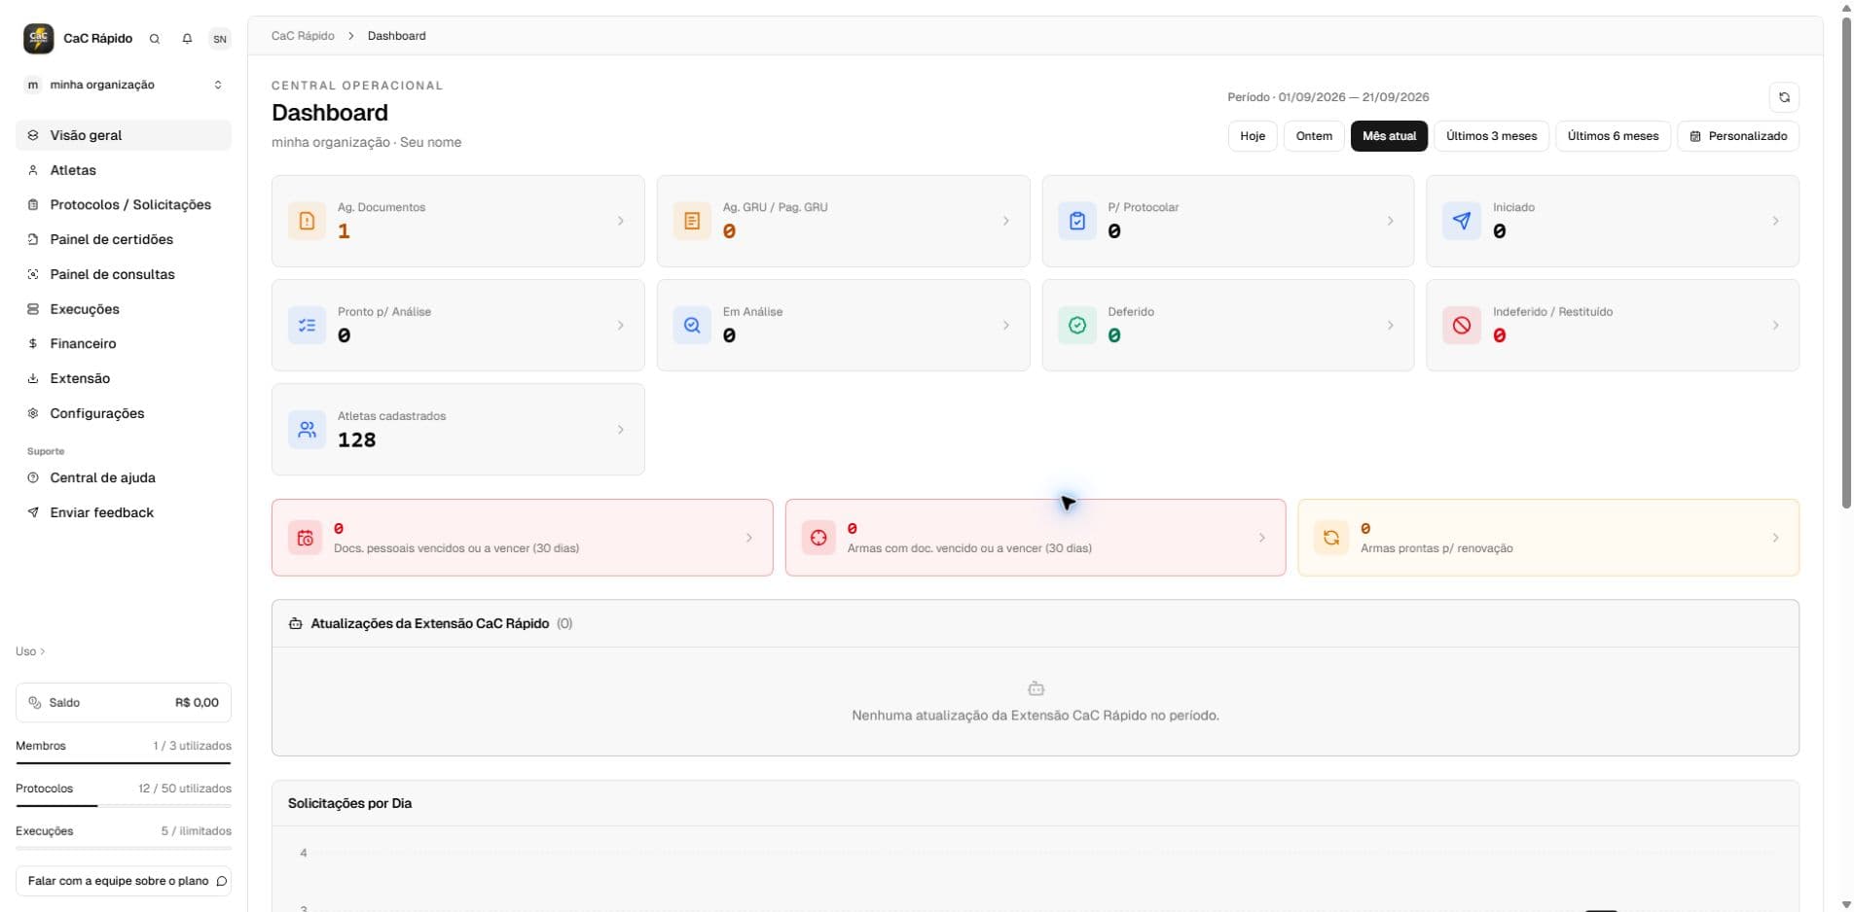The image size is (1854, 912).
Task: Open Deferido card chevron arrow
Action: (1390, 326)
